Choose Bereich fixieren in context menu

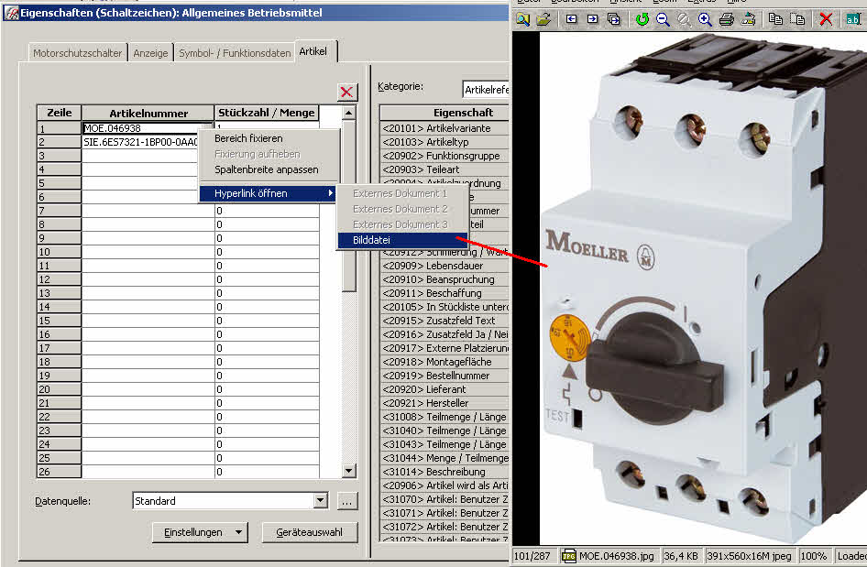[248, 138]
